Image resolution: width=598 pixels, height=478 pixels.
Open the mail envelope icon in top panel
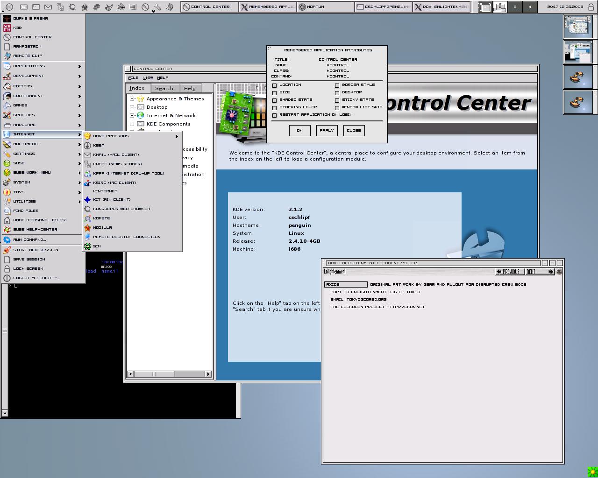point(48,7)
